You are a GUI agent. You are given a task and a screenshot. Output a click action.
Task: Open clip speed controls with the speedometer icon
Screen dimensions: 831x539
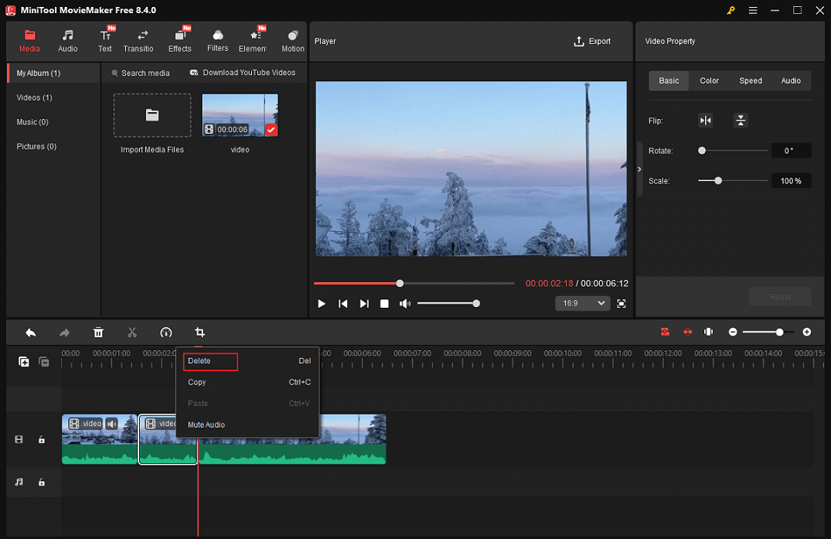(x=166, y=332)
